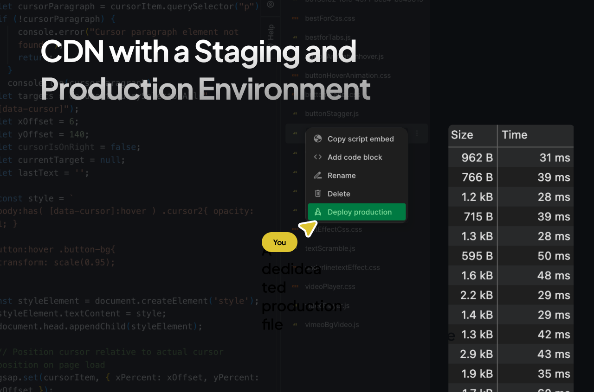Viewport: 594px width, 392px height.
Task: Click the user profile icon in sidebar
Action: (x=271, y=4)
